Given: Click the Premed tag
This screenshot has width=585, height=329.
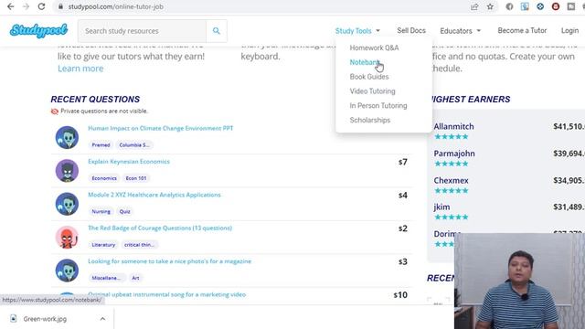Looking at the screenshot, I should coord(101,145).
